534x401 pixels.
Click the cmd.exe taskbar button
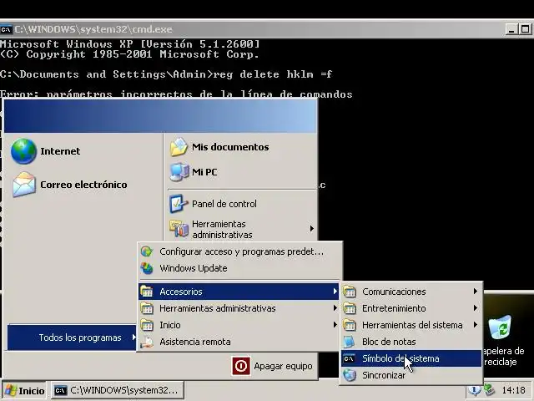tap(118, 390)
